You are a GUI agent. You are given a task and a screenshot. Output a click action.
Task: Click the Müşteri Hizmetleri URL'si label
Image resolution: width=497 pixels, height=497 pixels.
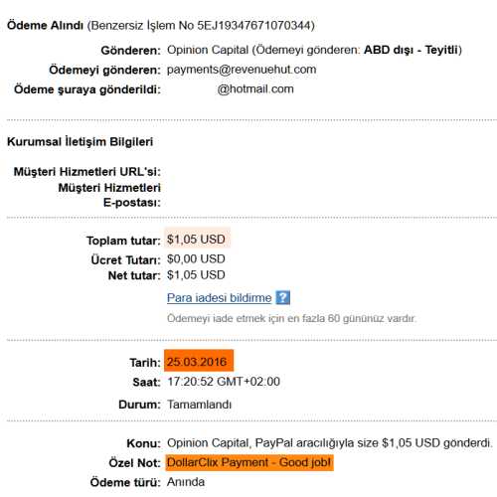click(87, 172)
